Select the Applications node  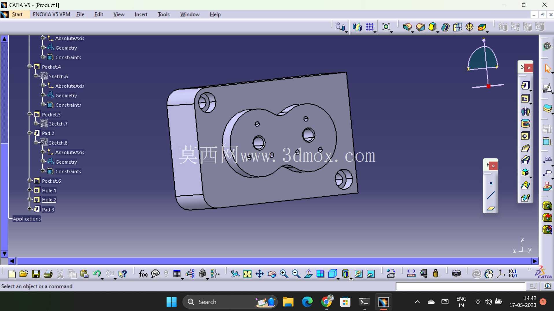(27, 219)
